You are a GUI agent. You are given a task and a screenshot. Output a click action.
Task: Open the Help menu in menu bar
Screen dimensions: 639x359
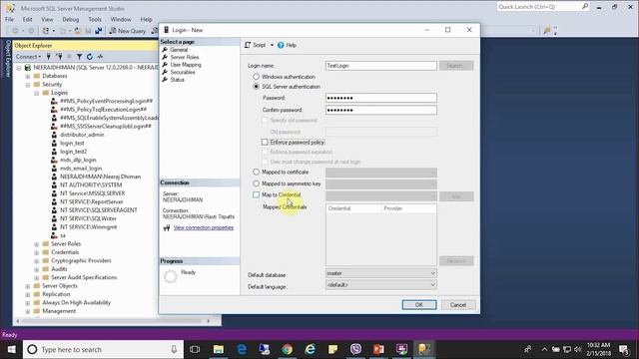click(x=146, y=19)
